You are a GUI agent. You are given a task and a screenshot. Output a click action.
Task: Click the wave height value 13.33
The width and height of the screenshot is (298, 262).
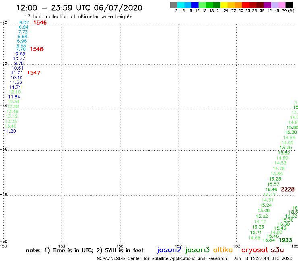coord(11,121)
